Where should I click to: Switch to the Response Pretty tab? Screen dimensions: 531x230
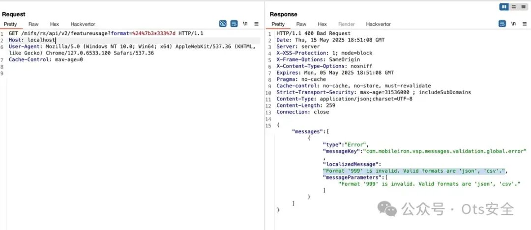click(x=278, y=24)
